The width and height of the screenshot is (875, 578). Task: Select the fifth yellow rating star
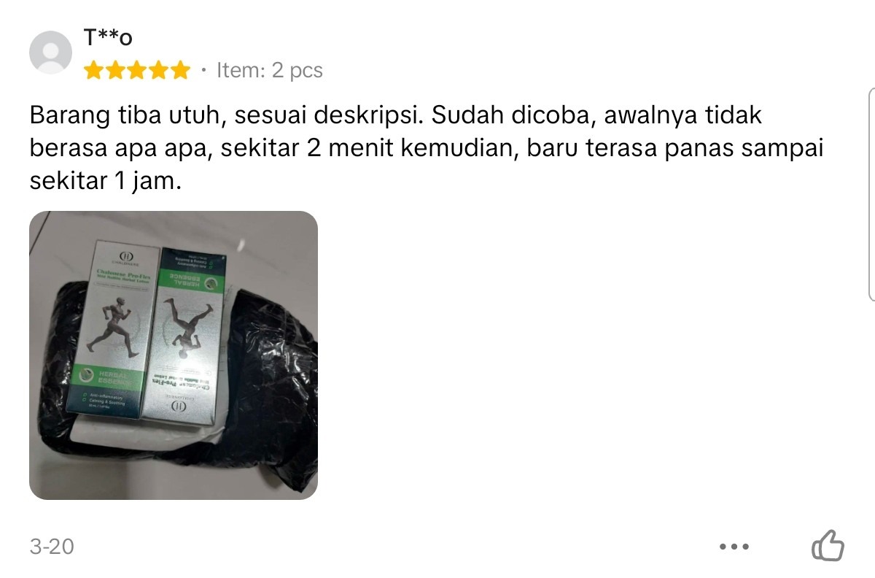pyautogui.click(x=179, y=71)
